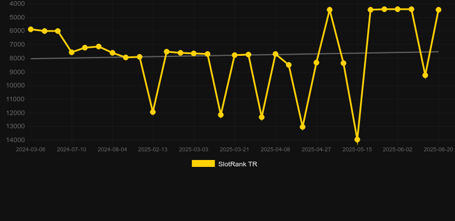Click the x-axis label 2025-03-21
Screen dimensions: 455x221
tap(234, 150)
